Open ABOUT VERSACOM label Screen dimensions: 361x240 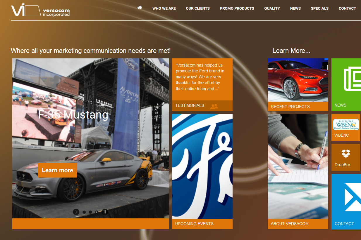point(290,224)
